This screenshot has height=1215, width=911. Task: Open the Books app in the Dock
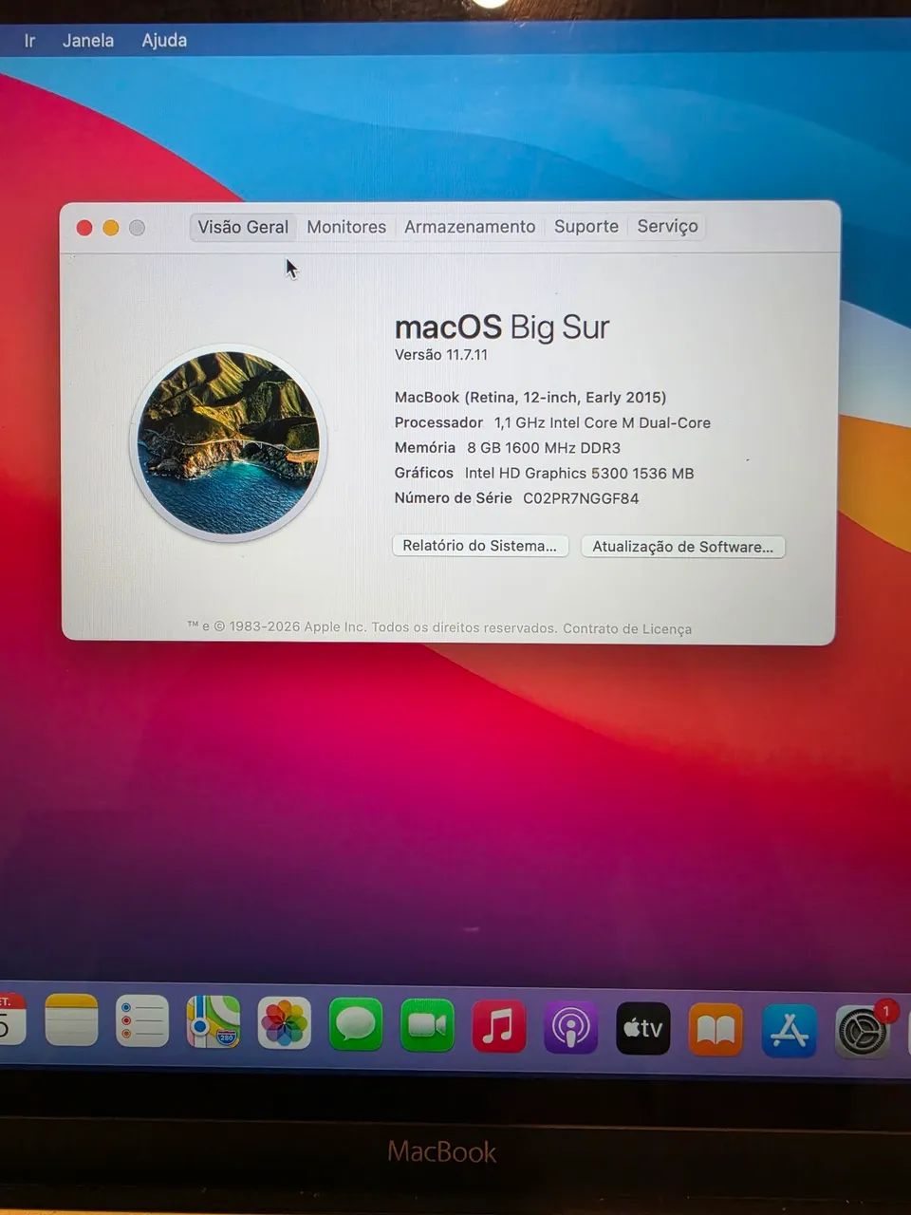click(716, 1029)
